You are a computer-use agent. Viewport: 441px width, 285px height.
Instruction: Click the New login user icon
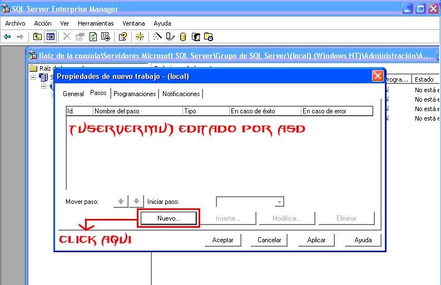tap(196, 37)
